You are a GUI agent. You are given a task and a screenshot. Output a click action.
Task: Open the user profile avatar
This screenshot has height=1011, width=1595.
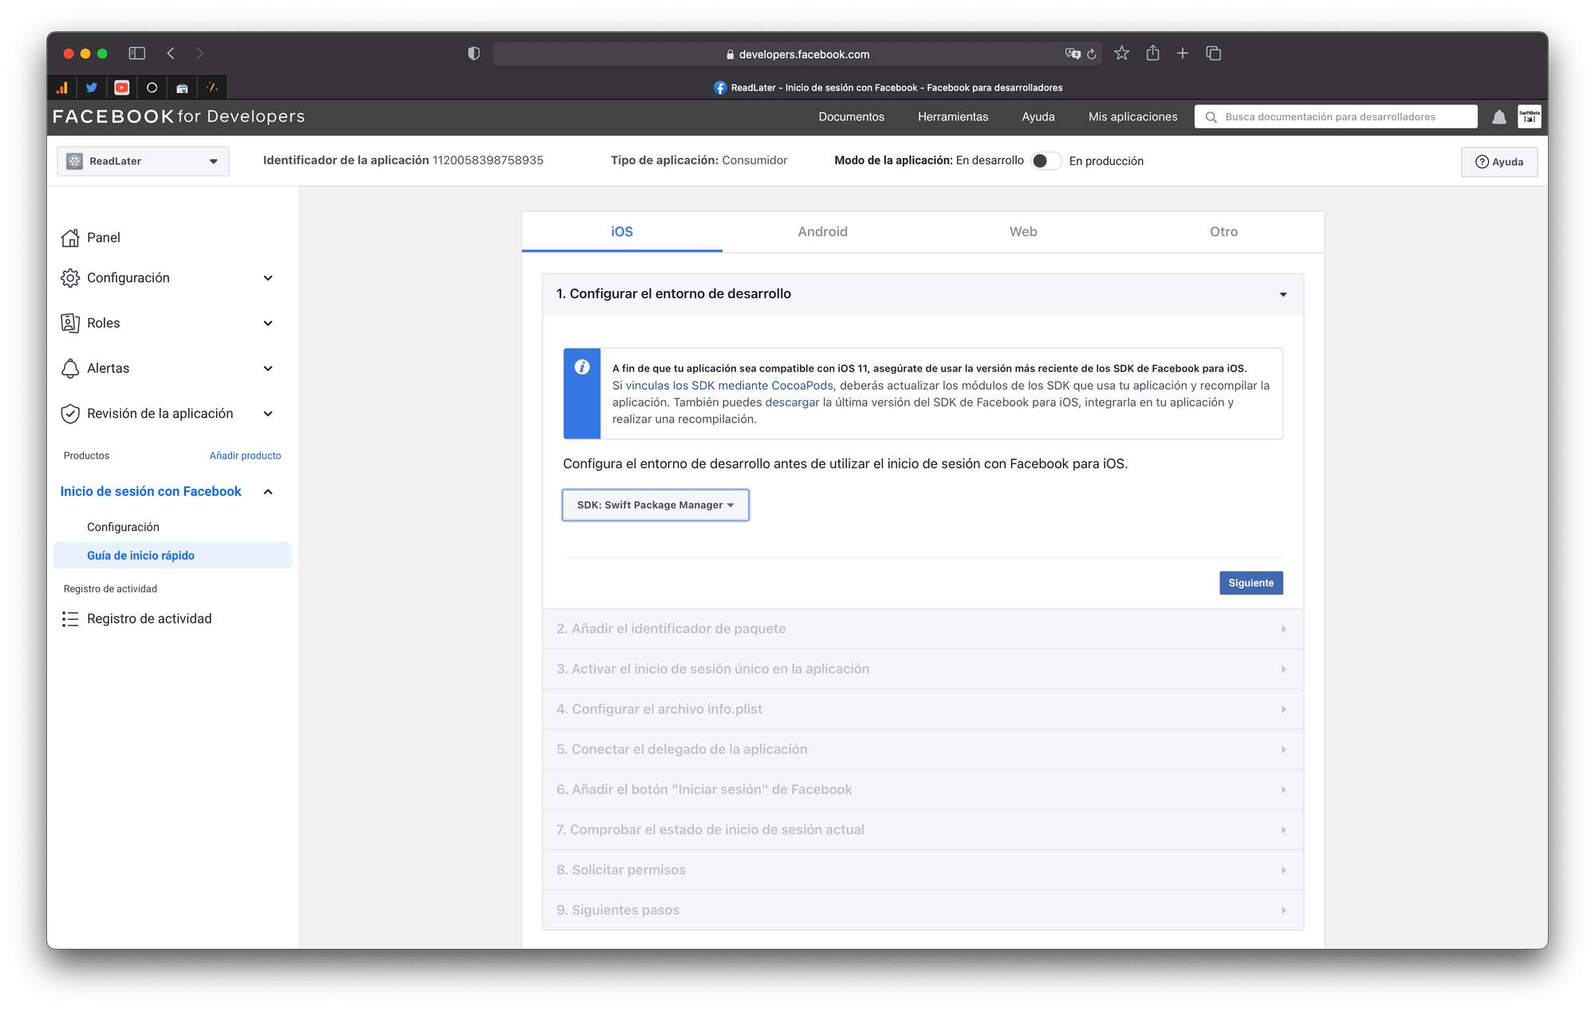pos(1530,116)
